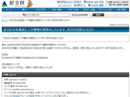Image resolution: width=130 pixels, height=97 pixels.
Task: Click the mobile phone icon for 携帯サイト
Action: [x=75, y=5]
